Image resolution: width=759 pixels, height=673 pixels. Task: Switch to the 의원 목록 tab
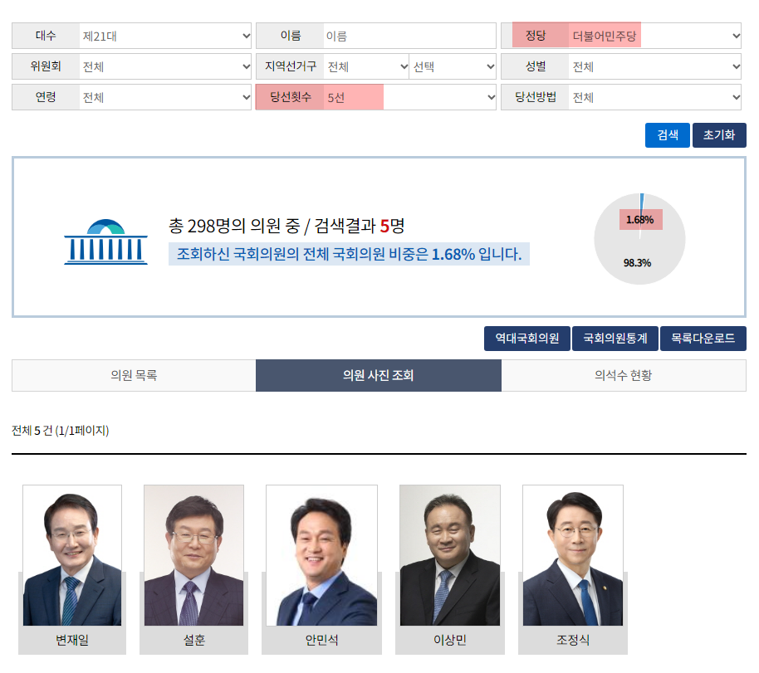[x=134, y=375]
